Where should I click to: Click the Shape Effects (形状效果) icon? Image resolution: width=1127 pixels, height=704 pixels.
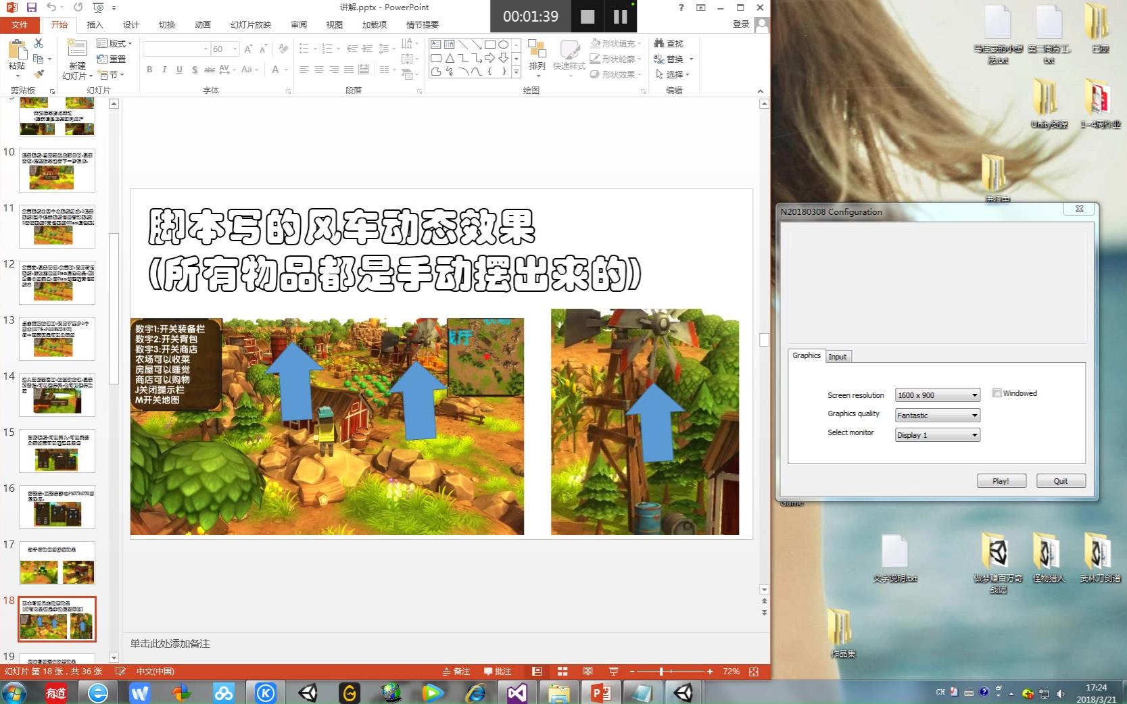614,74
